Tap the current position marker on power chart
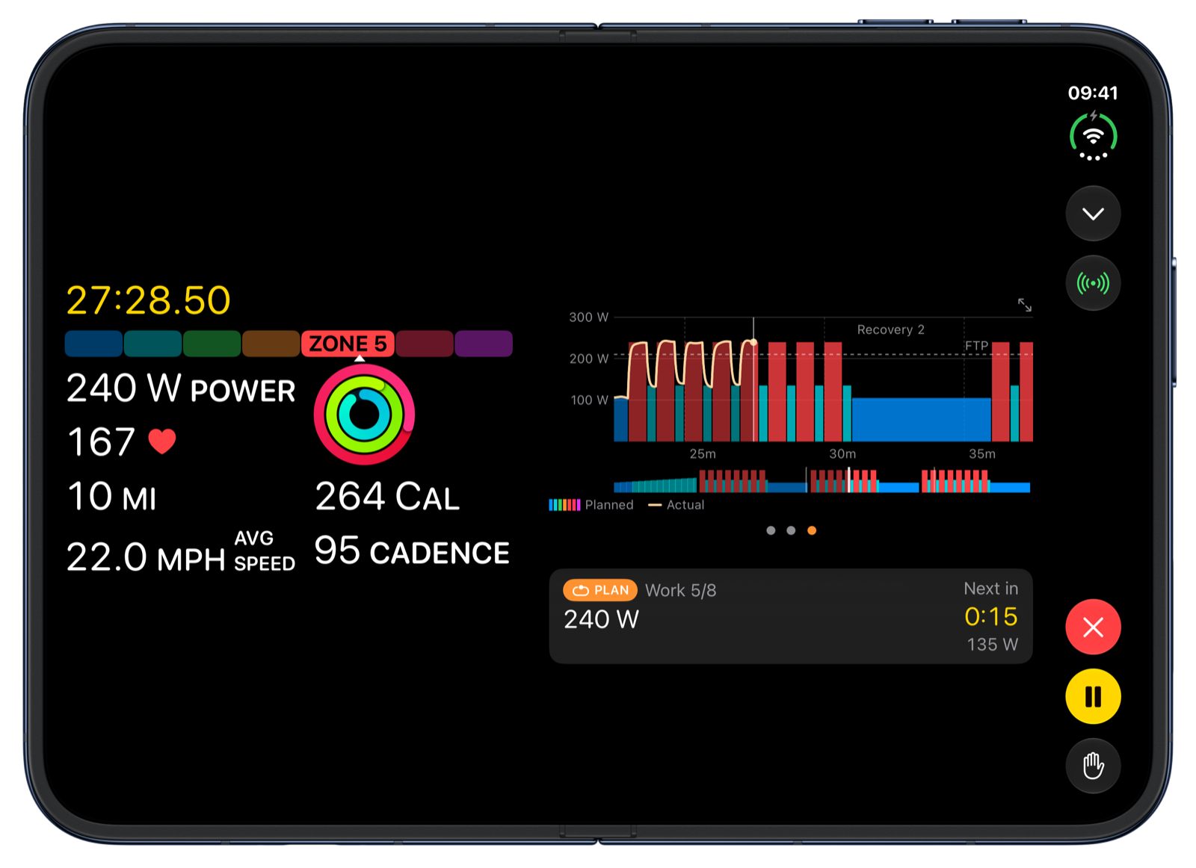Screen dimensions: 1196x868 tap(753, 343)
